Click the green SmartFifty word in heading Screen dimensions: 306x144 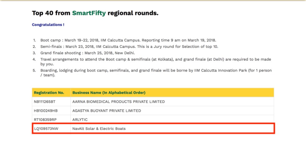pyautogui.click(x=89, y=13)
